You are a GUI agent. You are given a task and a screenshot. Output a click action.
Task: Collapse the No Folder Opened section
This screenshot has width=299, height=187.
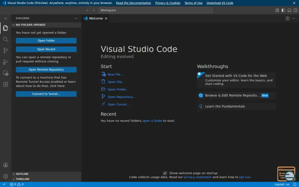[30, 25]
